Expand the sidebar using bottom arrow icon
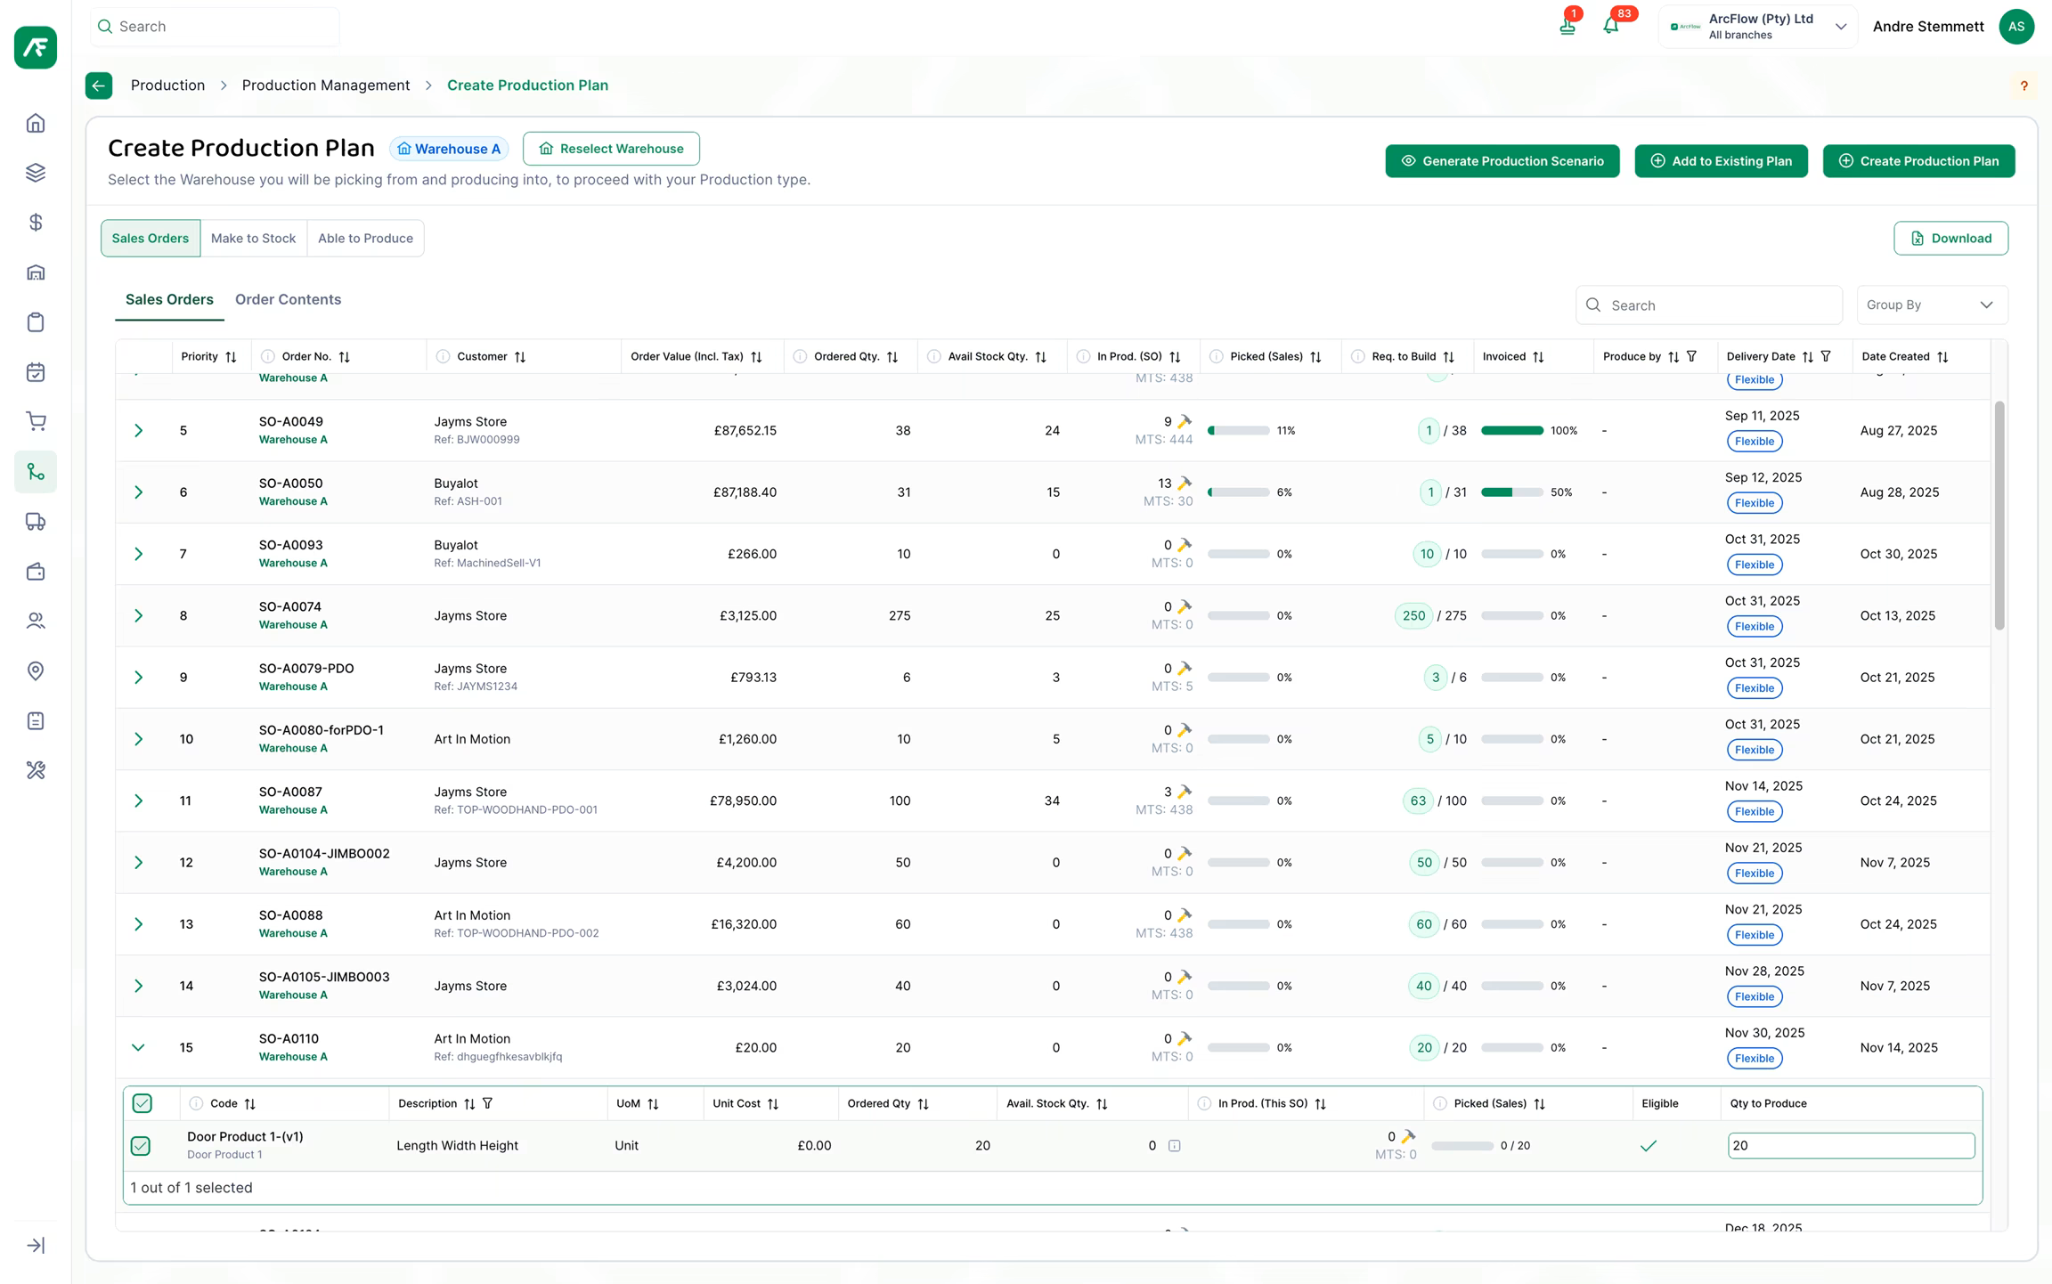 [x=36, y=1245]
